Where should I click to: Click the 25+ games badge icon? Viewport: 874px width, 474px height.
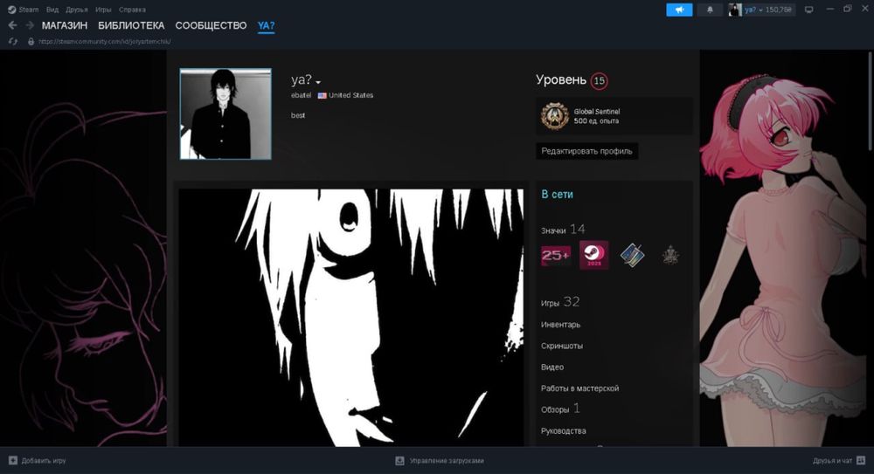556,256
